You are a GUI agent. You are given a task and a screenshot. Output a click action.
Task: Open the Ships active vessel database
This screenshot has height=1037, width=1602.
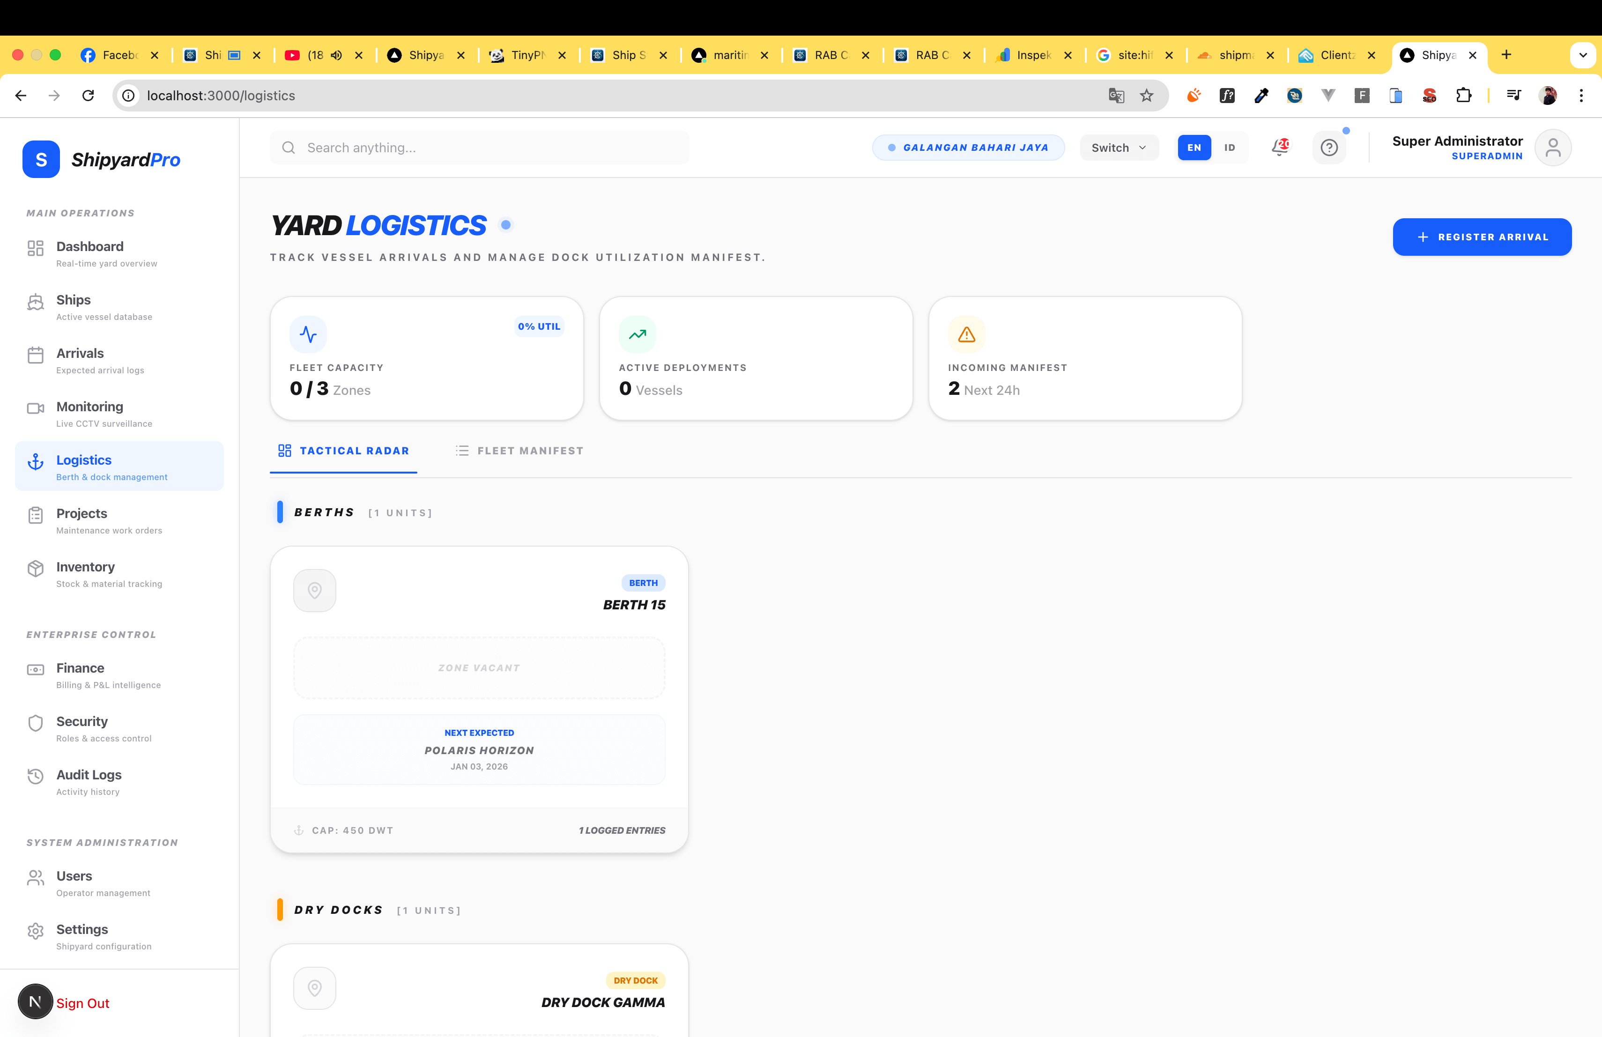pyautogui.click(x=73, y=300)
